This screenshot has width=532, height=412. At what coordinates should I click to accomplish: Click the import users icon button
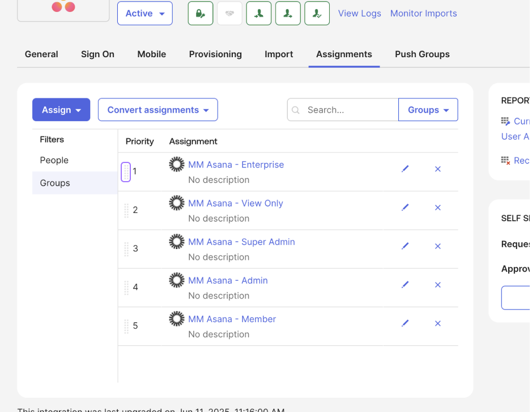[259, 14]
